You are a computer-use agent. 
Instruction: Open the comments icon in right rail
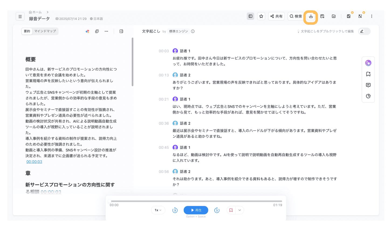pos(368,85)
